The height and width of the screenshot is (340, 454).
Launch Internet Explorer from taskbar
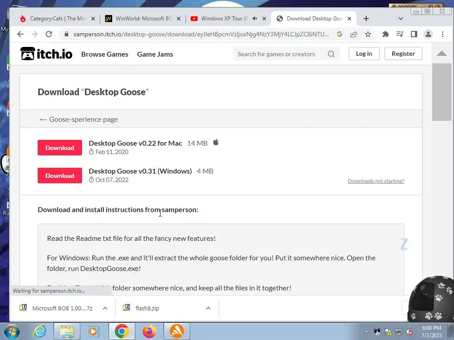[39, 331]
